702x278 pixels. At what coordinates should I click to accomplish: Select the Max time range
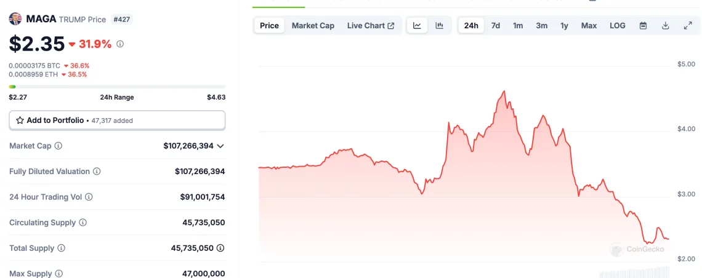(x=589, y=26)
